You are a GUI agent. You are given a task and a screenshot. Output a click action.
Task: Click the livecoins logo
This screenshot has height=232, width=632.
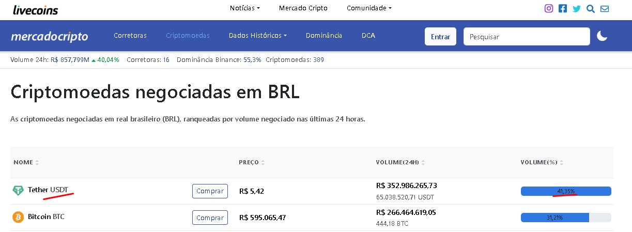click(x=35, y=9)
